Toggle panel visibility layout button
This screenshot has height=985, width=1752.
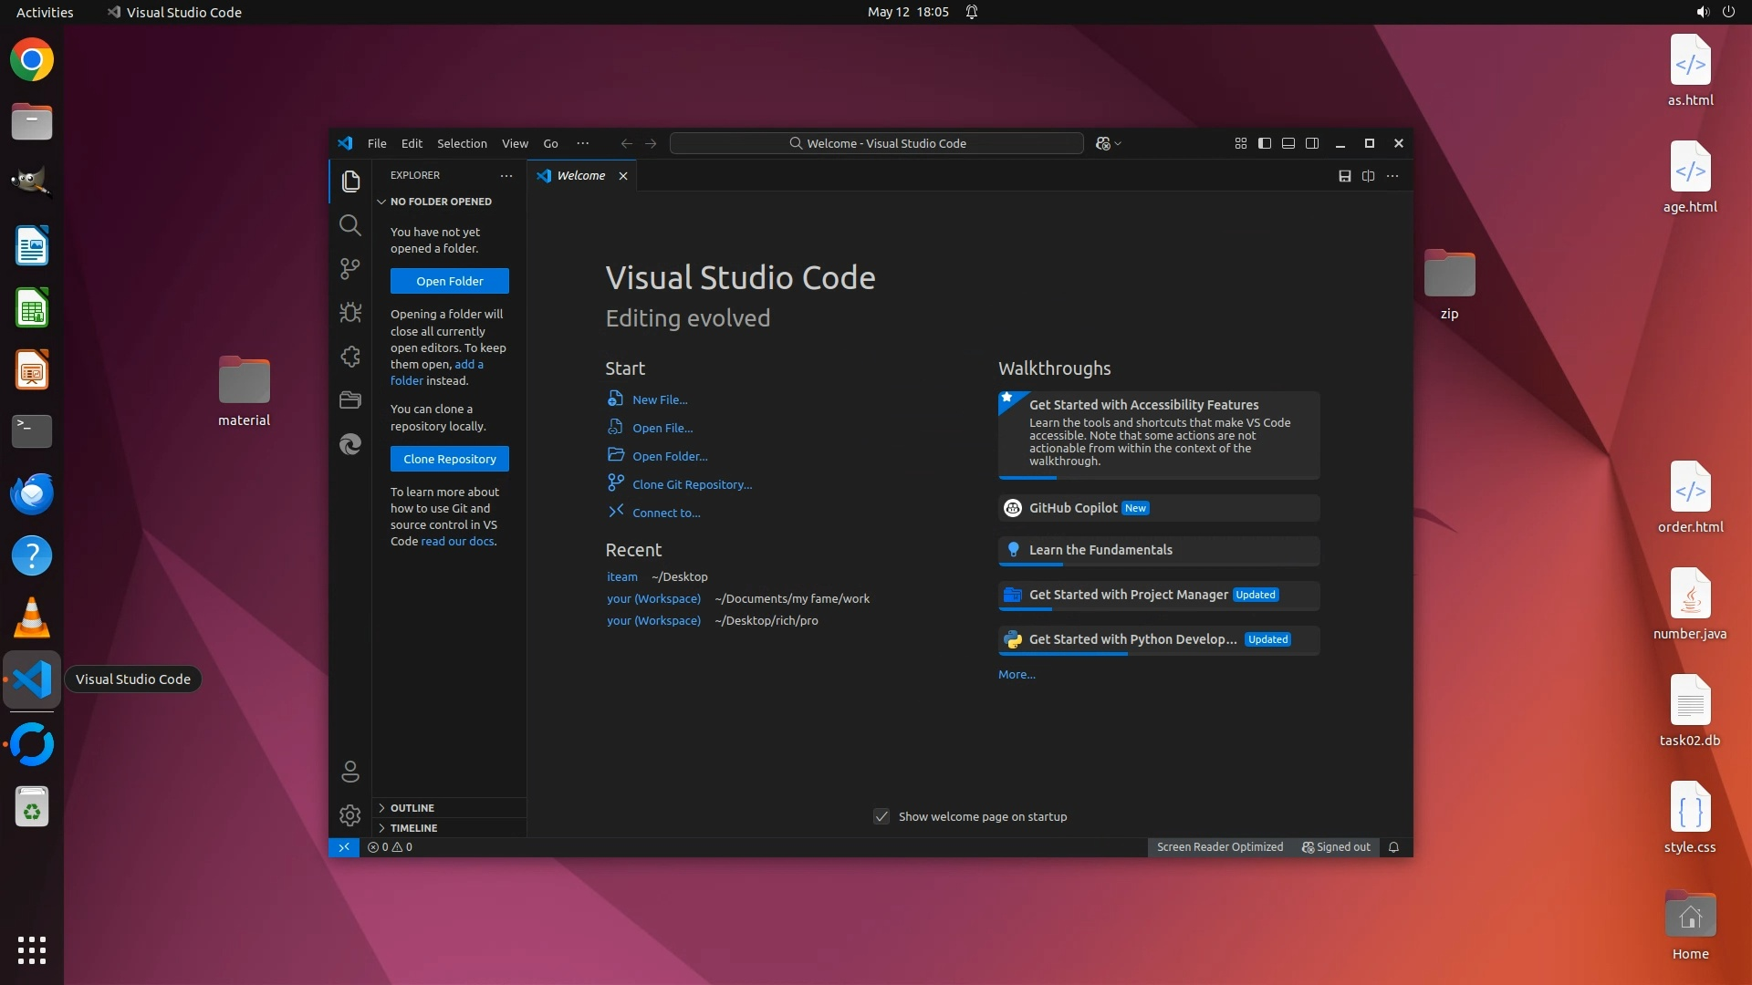click(x=1288, y=143)
